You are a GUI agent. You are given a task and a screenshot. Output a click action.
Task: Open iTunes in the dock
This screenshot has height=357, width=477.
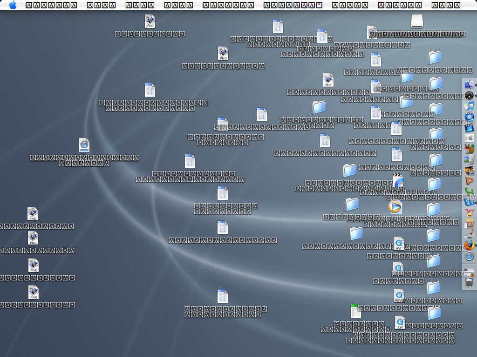pyautogui.click(x=469, y=106)
